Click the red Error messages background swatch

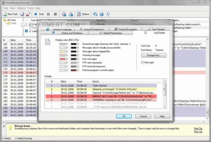(x=63, y=59)
